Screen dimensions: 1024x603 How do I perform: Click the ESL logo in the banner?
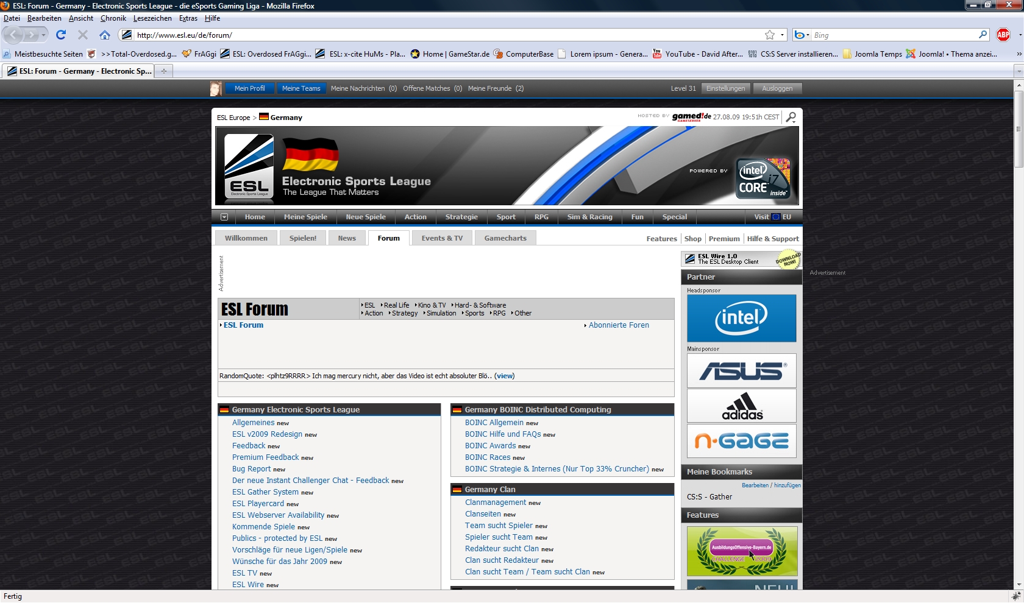click(x=249, y=167)
